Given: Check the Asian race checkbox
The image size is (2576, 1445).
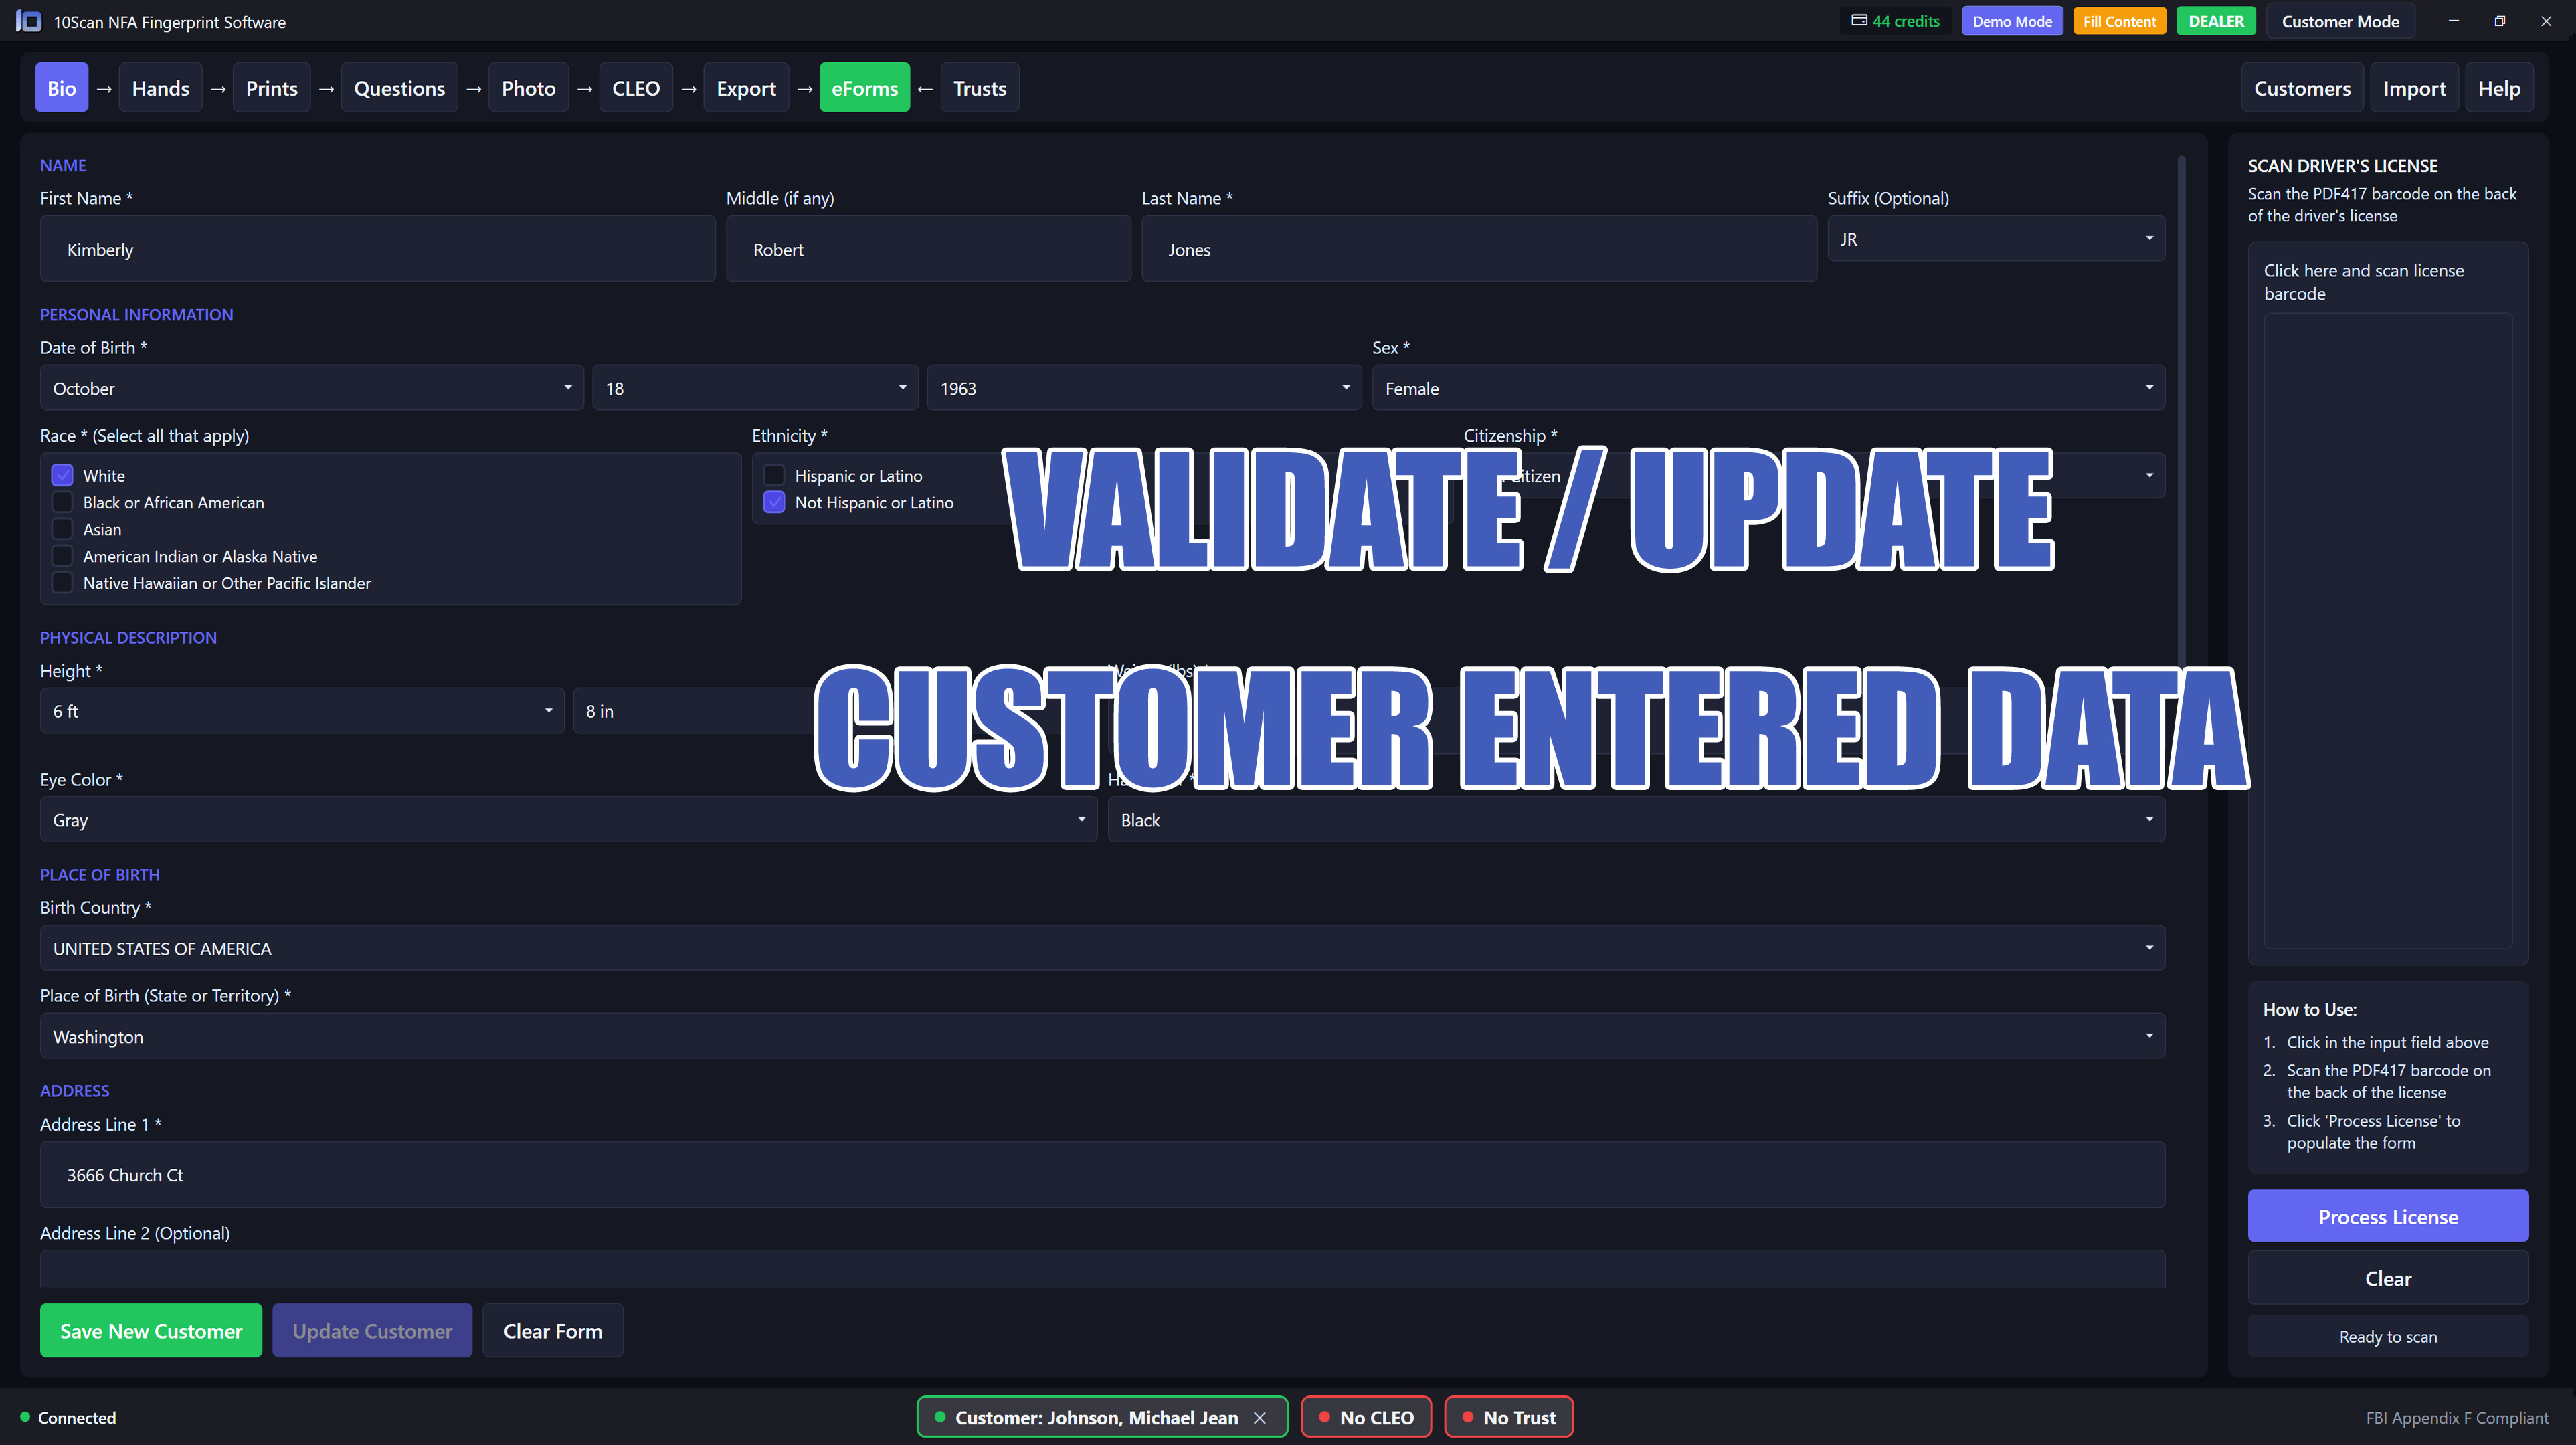Looking at the screenshot, I should (62, 529).
